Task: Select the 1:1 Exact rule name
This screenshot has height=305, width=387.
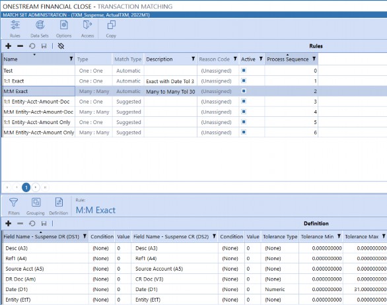Action: tap(14, 81)
